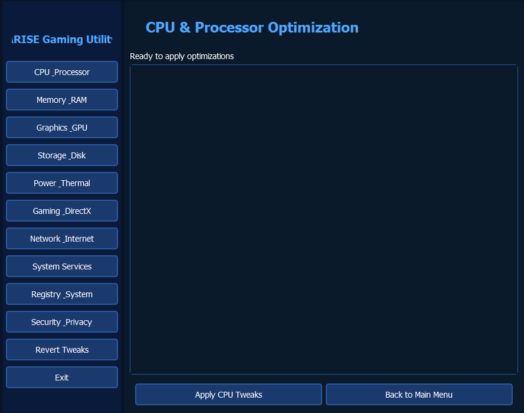This screenshot has height=413, width=524.
Task: Select Registry _System tweaks
Action: [x=62, y=294]
